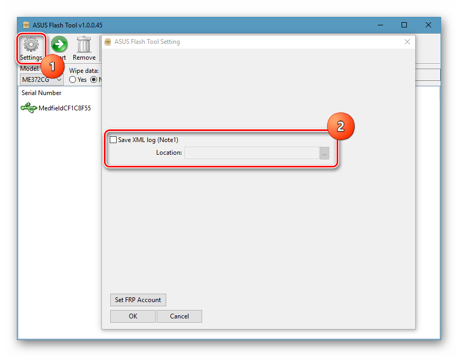Select the MedfieldCF1C8F55 device row

tap(56, 108)
